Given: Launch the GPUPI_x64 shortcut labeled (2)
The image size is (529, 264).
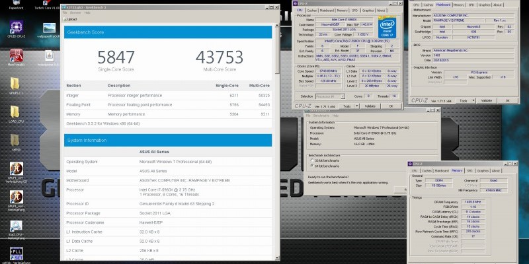Looking at the screenshot, I should pos(16,172).
